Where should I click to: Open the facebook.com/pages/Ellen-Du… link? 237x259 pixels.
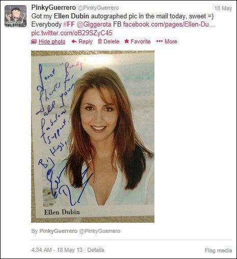(169, 25)
